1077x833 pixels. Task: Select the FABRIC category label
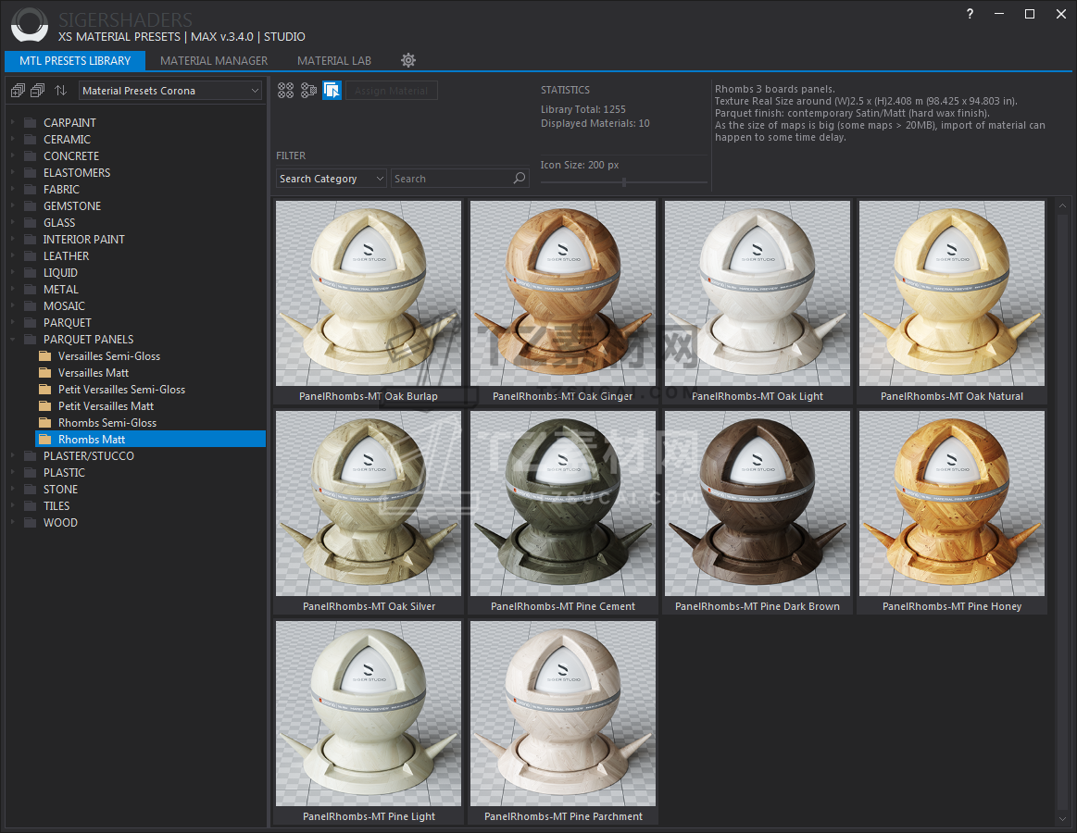tap(61, 190)
